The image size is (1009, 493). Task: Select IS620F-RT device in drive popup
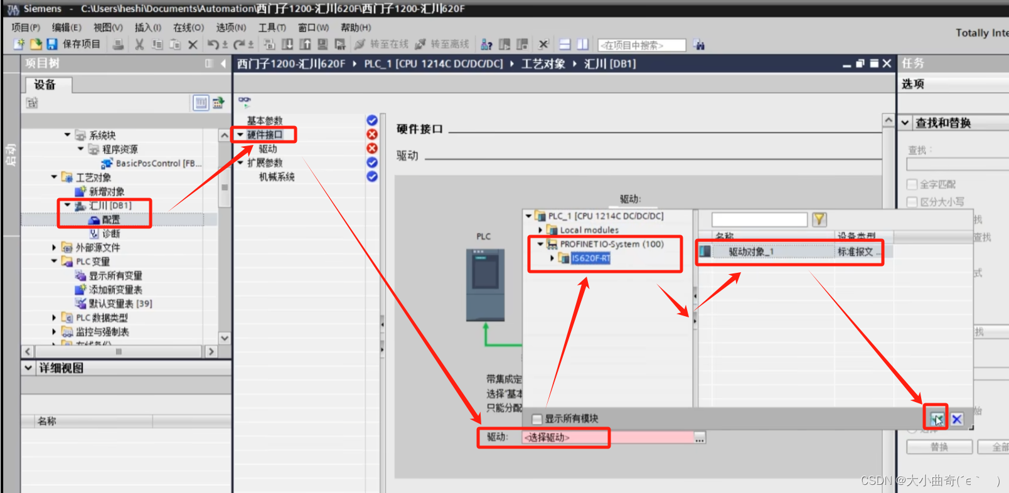click(x=590, y=258)
